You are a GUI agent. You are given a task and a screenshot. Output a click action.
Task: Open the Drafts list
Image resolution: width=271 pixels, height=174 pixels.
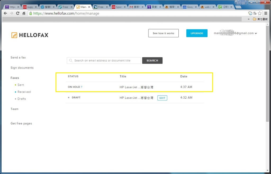point(22,99)
